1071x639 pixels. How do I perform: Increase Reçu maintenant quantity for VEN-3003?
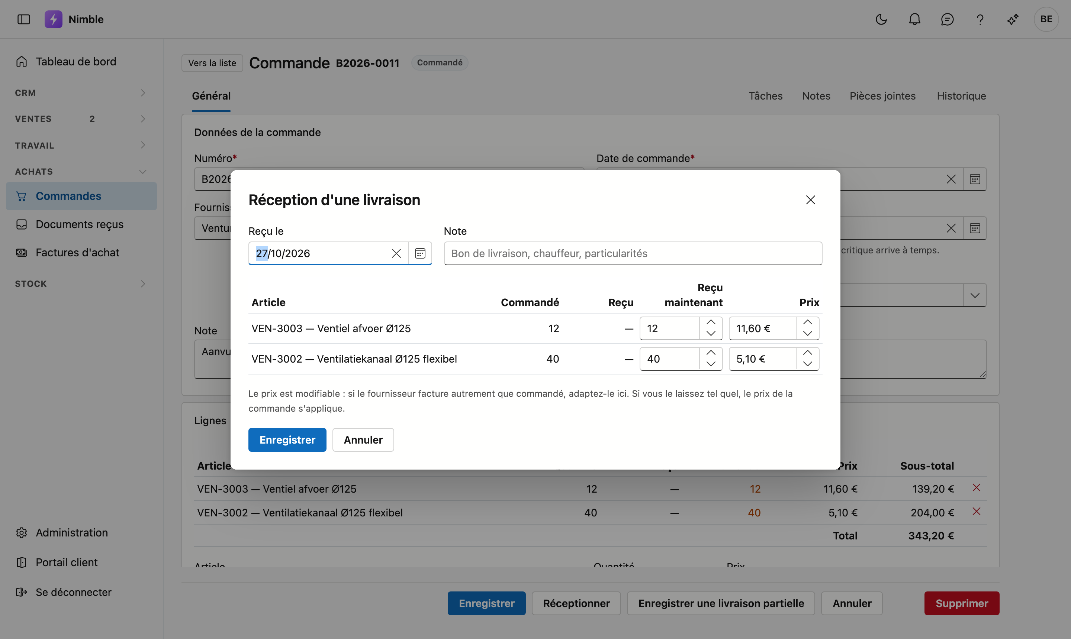(711, 322)
